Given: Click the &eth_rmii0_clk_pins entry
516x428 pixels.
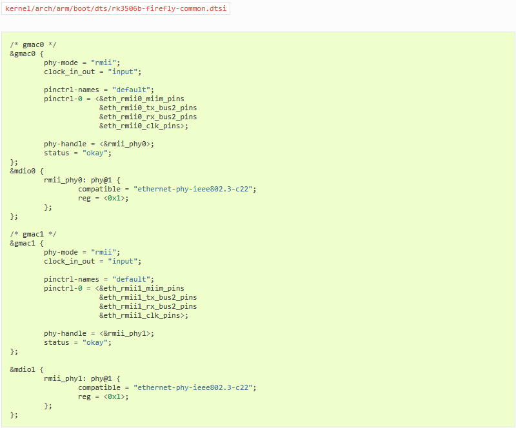Looking at the screenshot, I should 142,126.
